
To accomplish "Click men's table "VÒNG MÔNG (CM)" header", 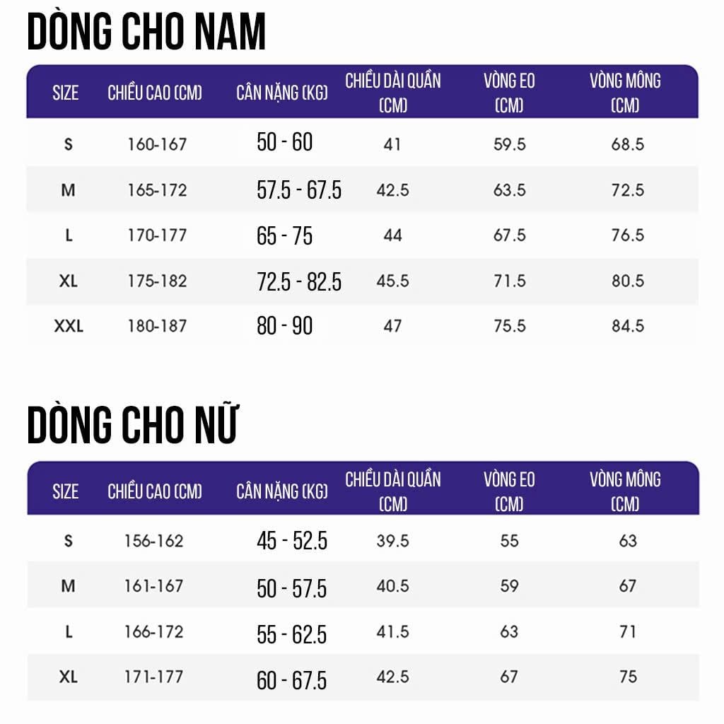I will click(x=625, y=92).
